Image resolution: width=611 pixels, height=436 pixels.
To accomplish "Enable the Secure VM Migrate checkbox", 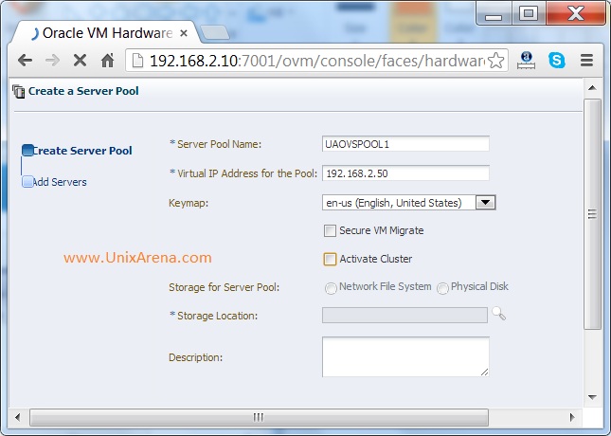I will pyautogui.click(x=330, y=230).
